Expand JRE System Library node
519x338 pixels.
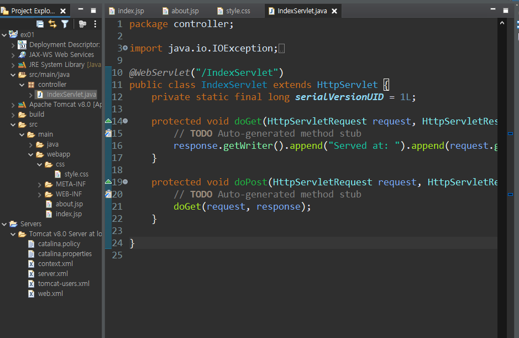point(13,65)
